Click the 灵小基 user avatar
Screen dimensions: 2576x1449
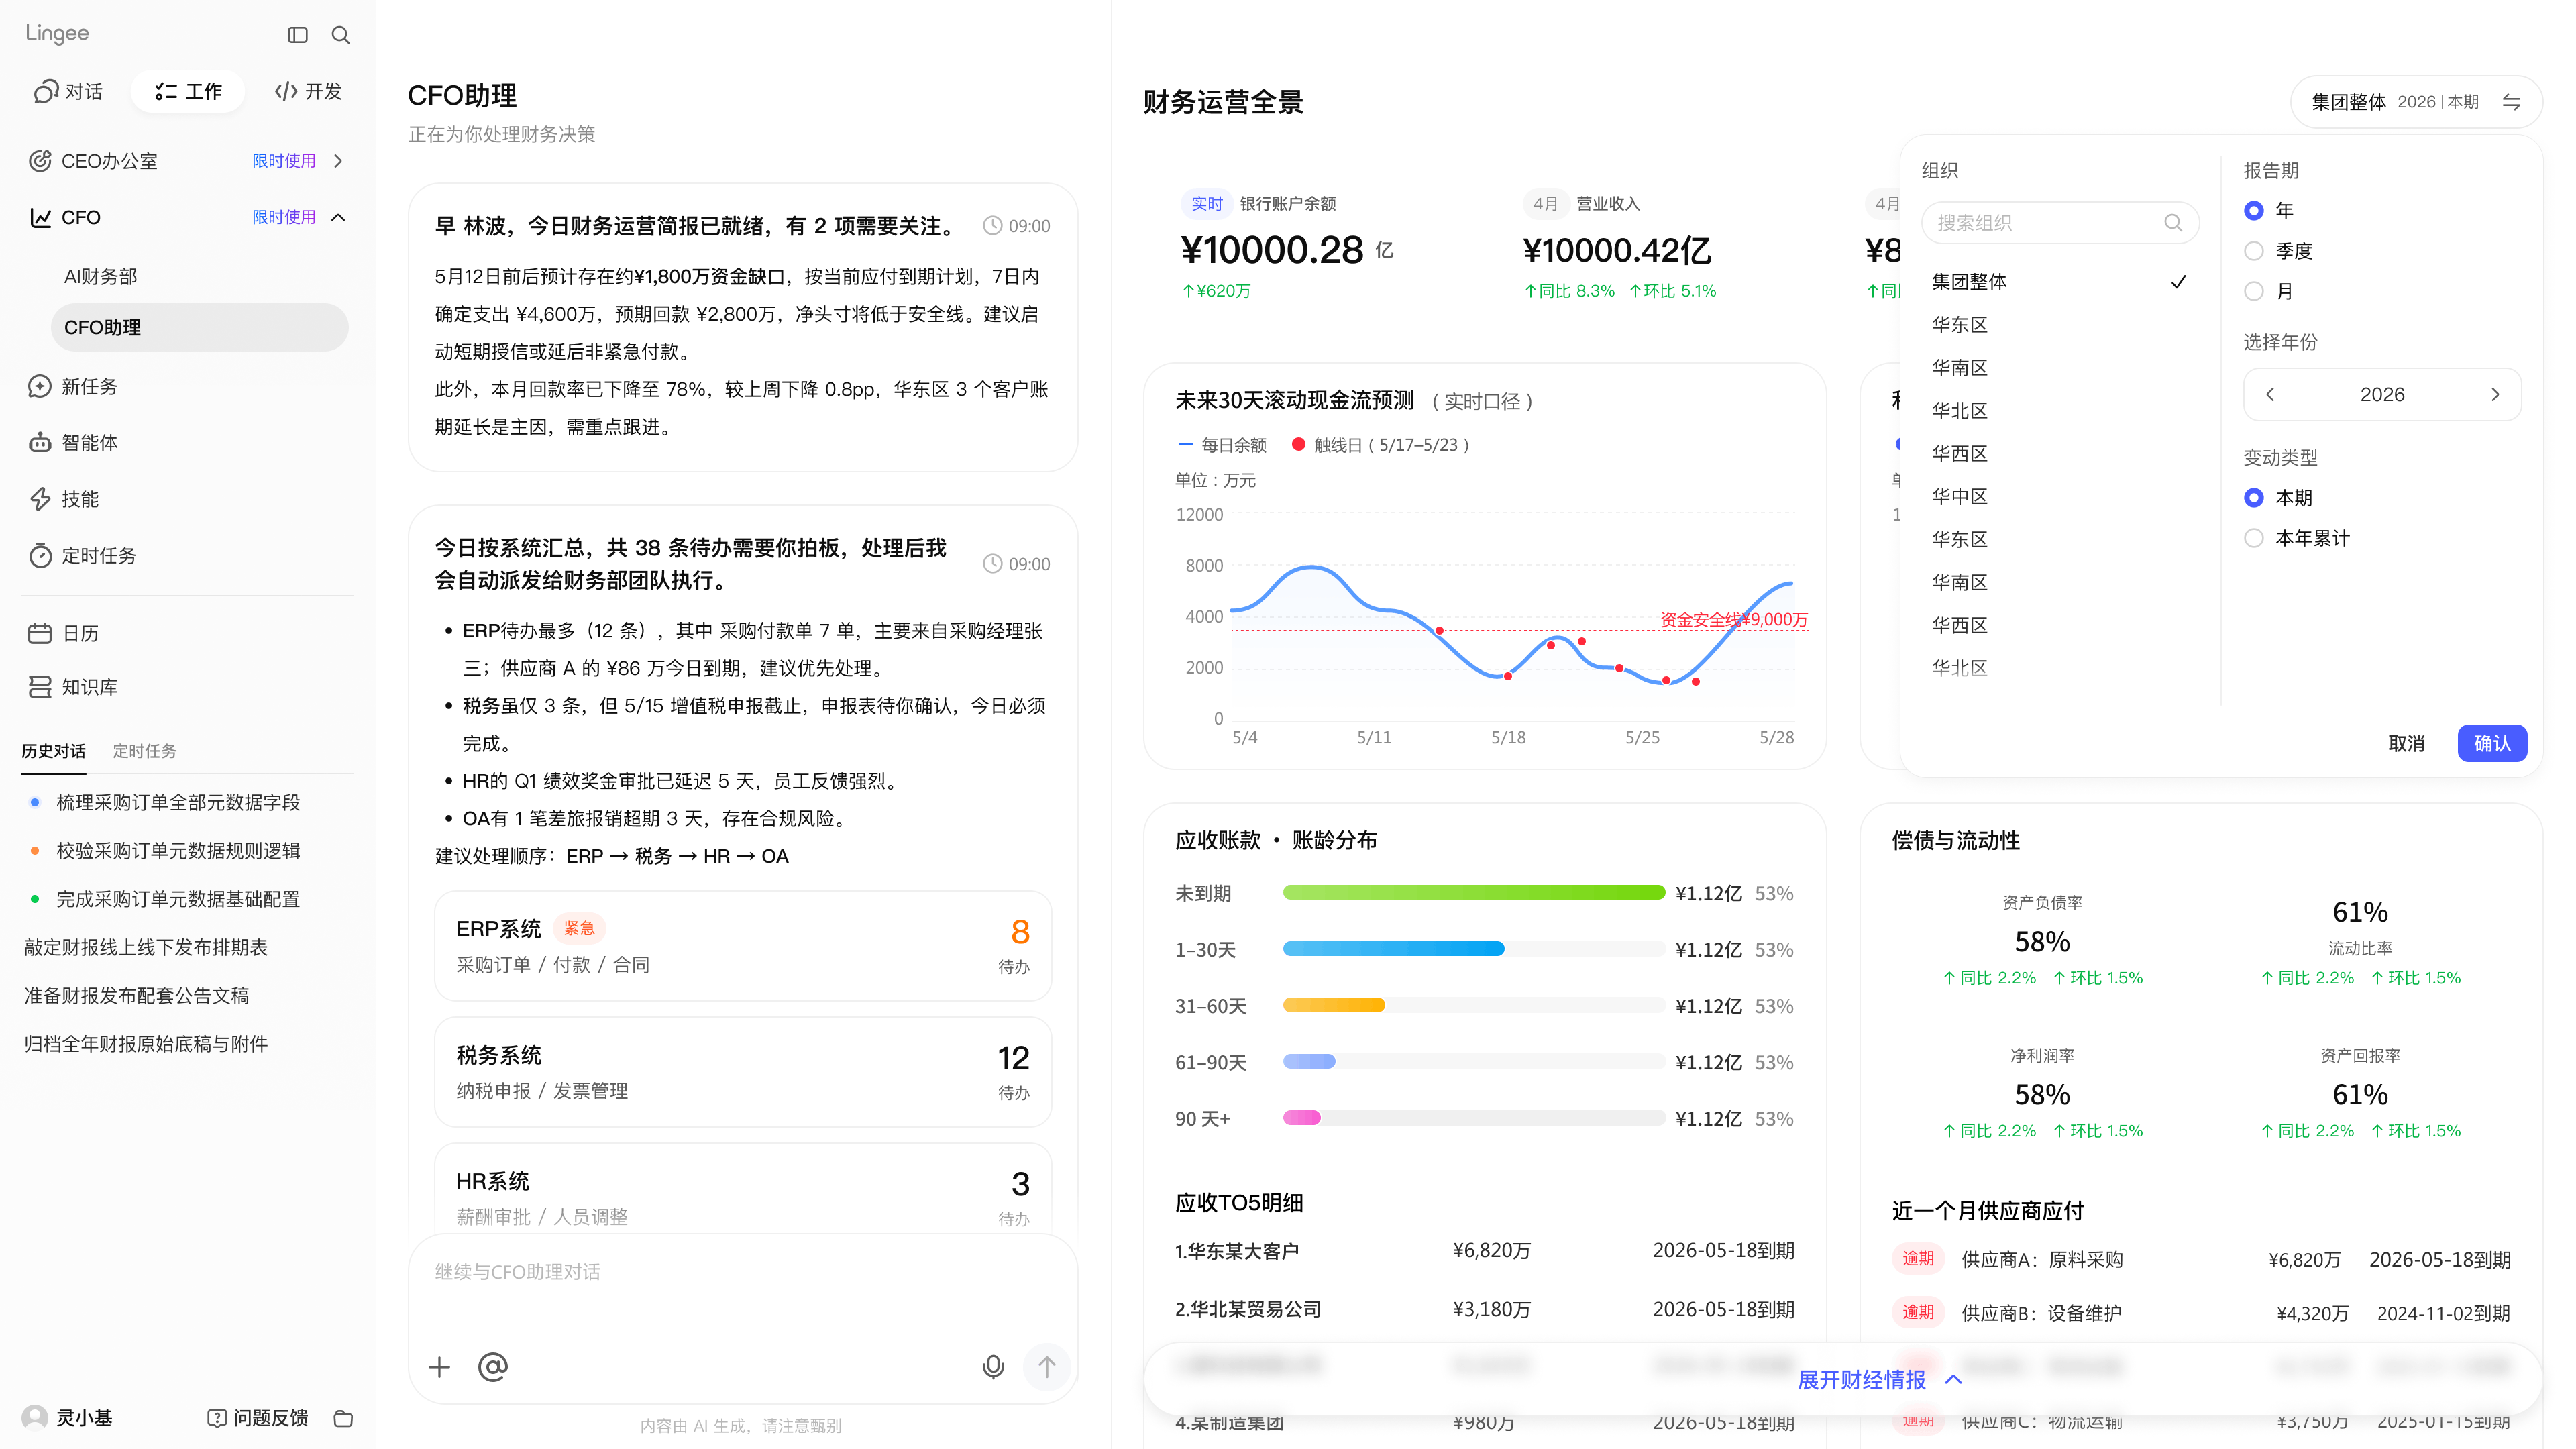[x=35, y=1417]
